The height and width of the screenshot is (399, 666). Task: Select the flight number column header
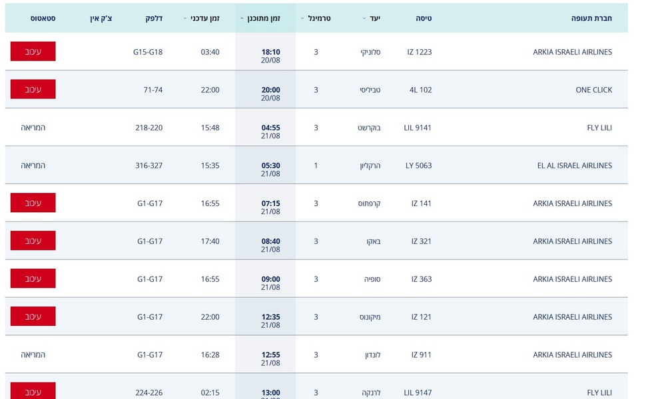(424, 18)
